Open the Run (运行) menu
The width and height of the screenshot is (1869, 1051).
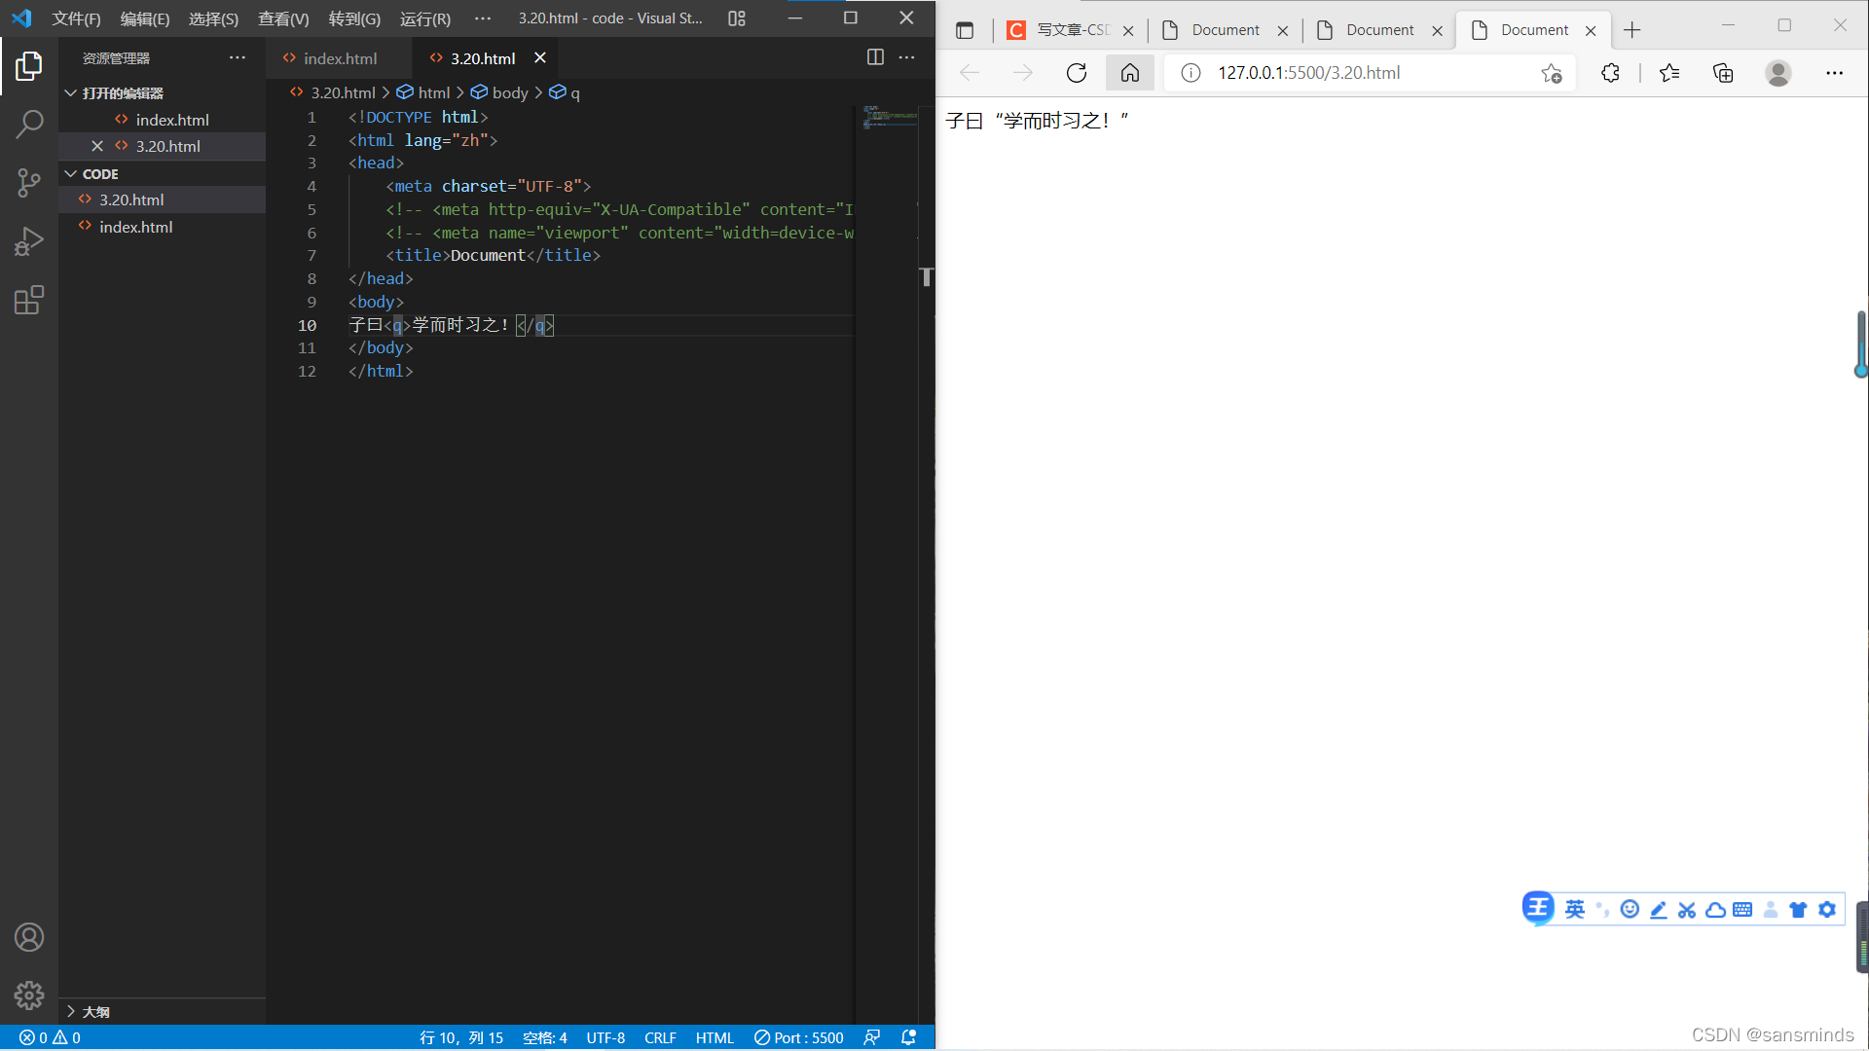click(x=425, y=18)
